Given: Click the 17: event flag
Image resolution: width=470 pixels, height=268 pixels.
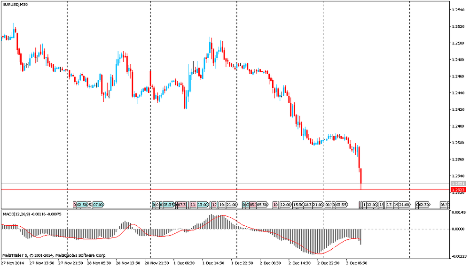Looking at the screenshot, I should pyautogui.click(x=389, y=205).
